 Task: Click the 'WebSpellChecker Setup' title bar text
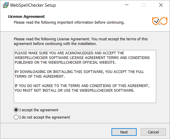[x=33, y=5]
